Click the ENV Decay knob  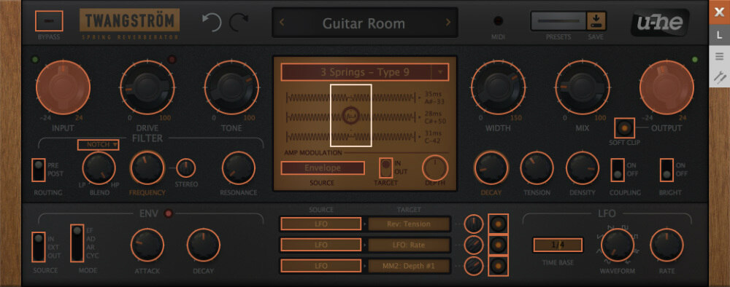pyautogui.click(x=204, y=245)
